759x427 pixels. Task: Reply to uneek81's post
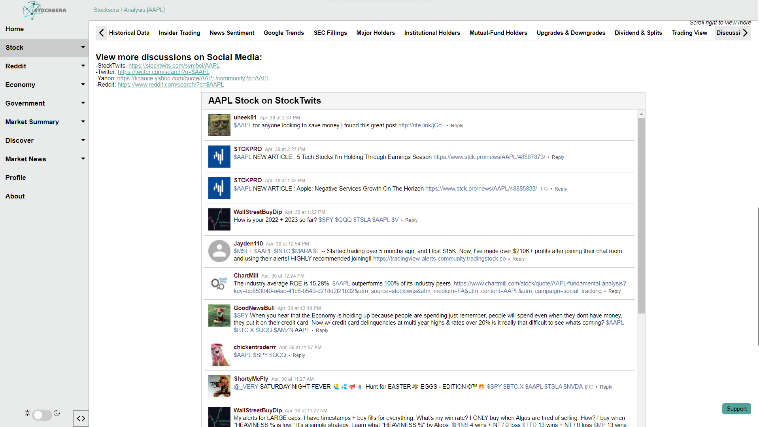point(457,126)
